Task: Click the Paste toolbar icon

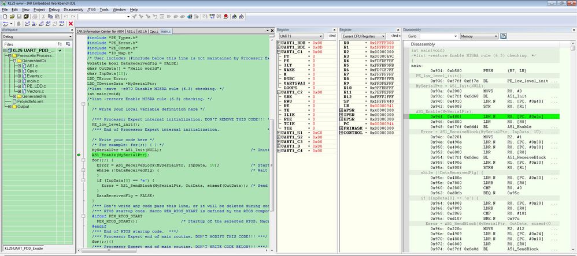Action: [57, 17]
